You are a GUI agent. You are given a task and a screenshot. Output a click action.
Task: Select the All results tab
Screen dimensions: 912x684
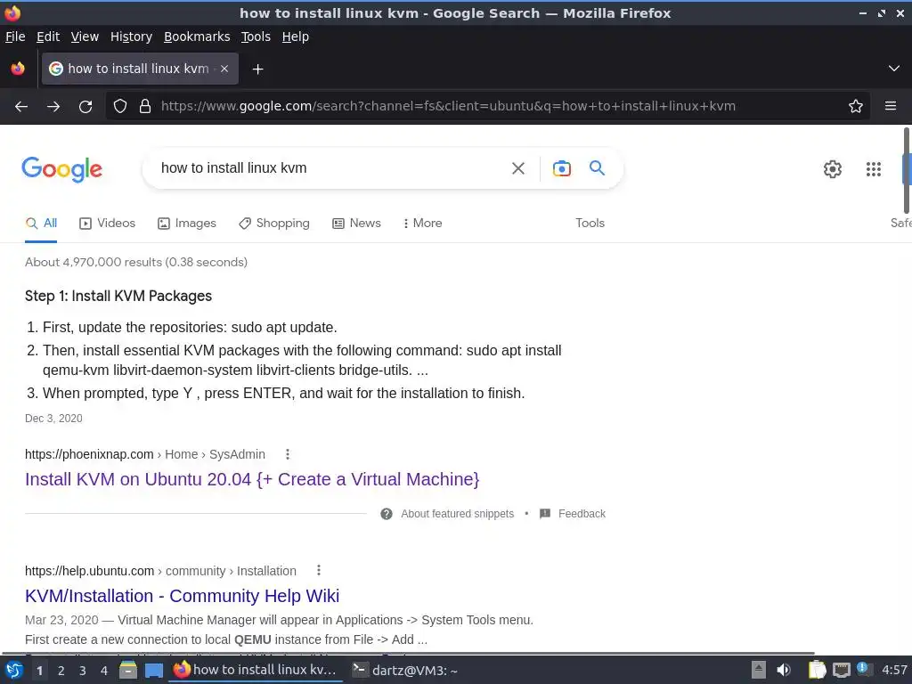point(41,224)
